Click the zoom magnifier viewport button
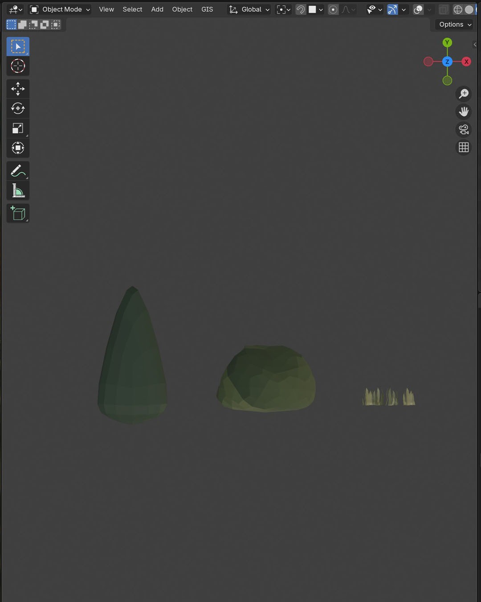Screen dimensions: 481x602 (464, 94)
